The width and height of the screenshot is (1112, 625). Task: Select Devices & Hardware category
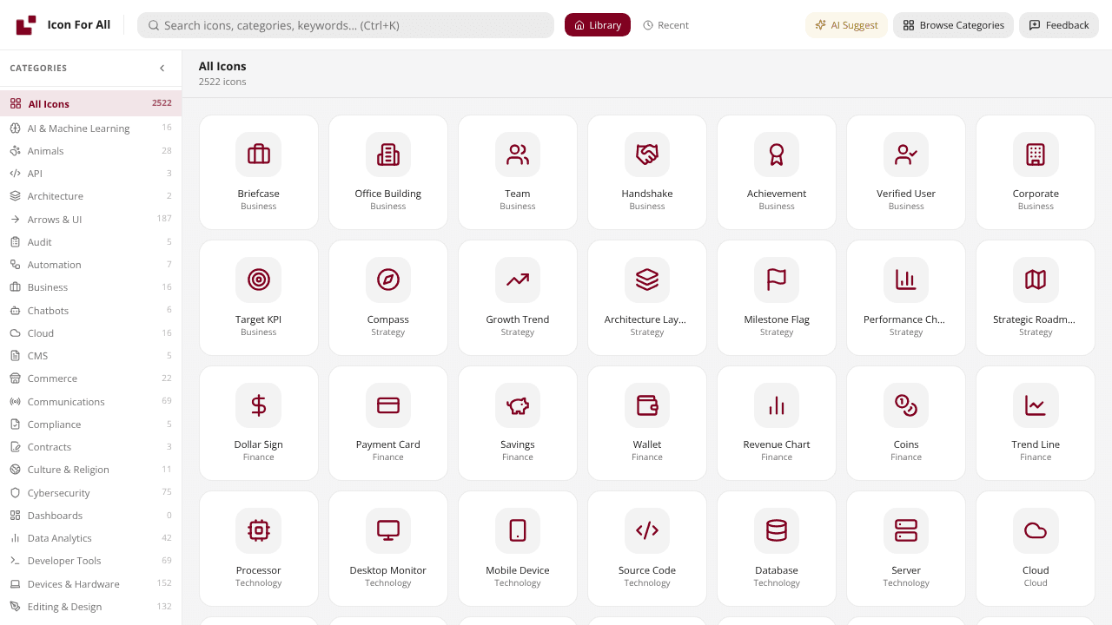(x=90, y=583)
